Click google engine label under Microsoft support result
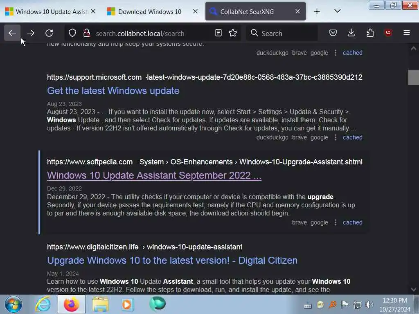 click(319, 137)
